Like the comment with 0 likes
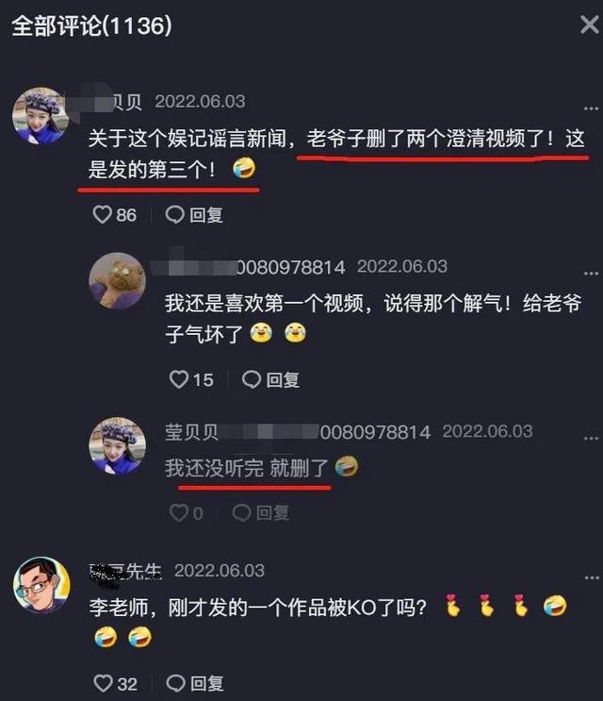This screenshot has height=701, width=603. [x=178, y=512]
